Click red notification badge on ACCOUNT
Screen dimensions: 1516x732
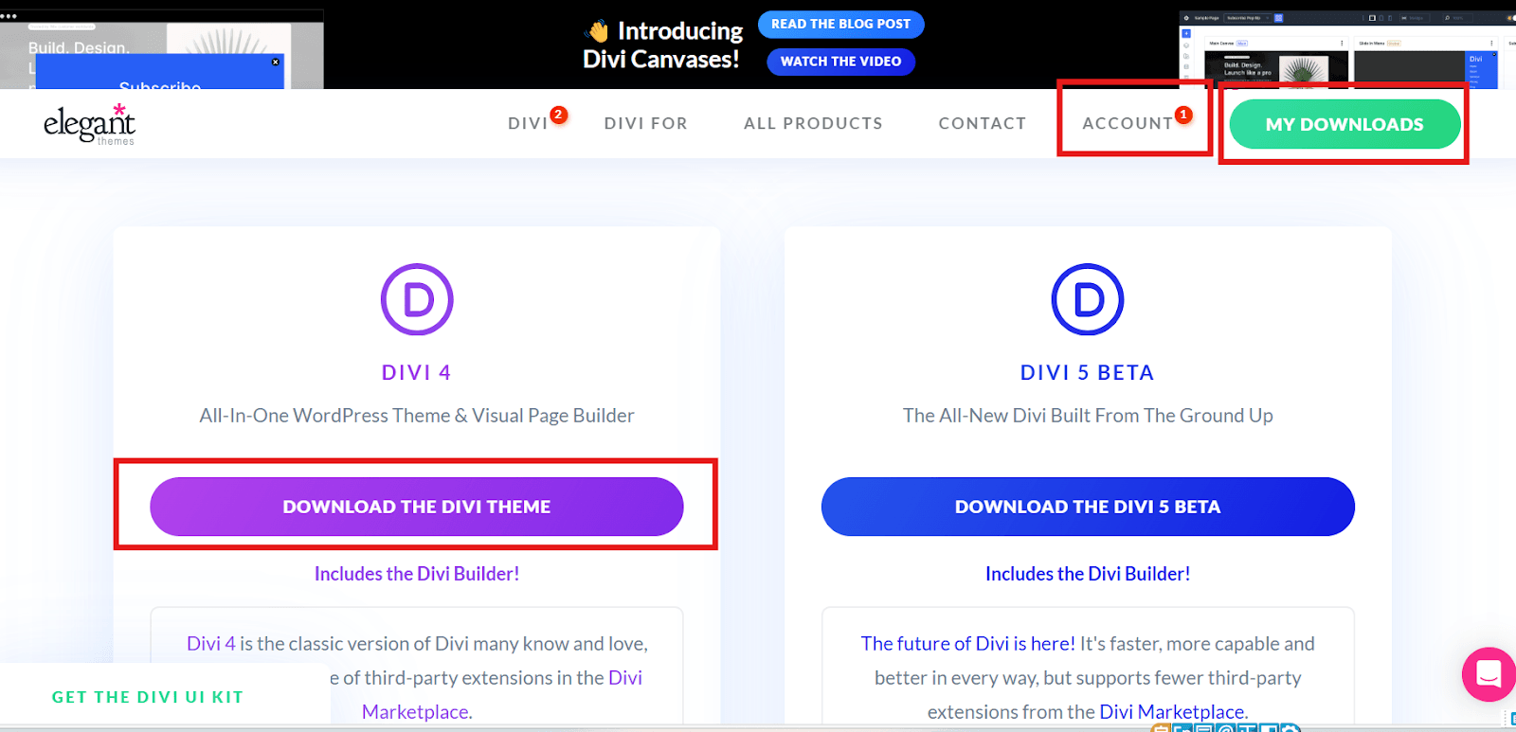point(1183,115)
